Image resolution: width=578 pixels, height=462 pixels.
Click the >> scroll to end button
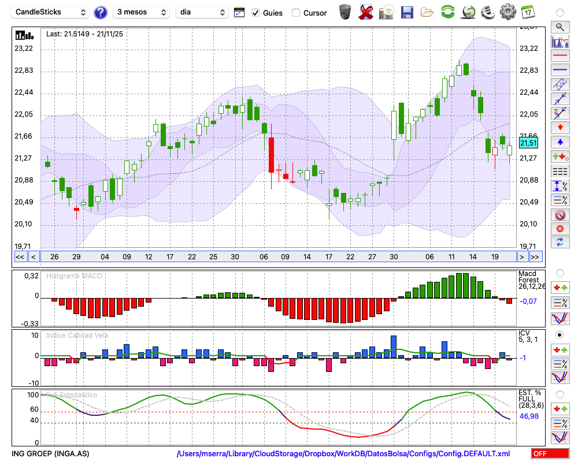click(x=536, y=257)
